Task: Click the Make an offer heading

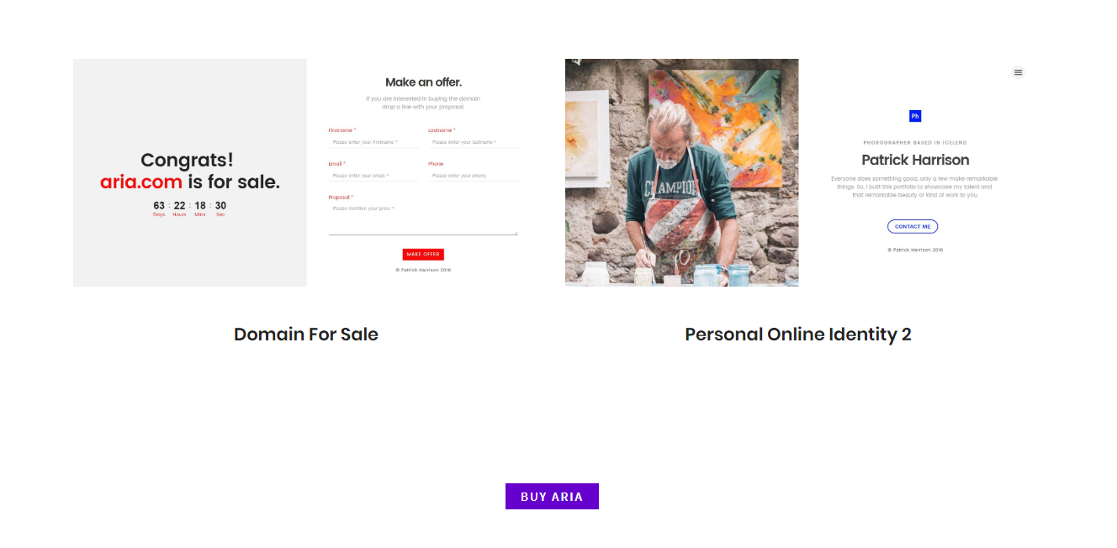Action: coord(423,82)
